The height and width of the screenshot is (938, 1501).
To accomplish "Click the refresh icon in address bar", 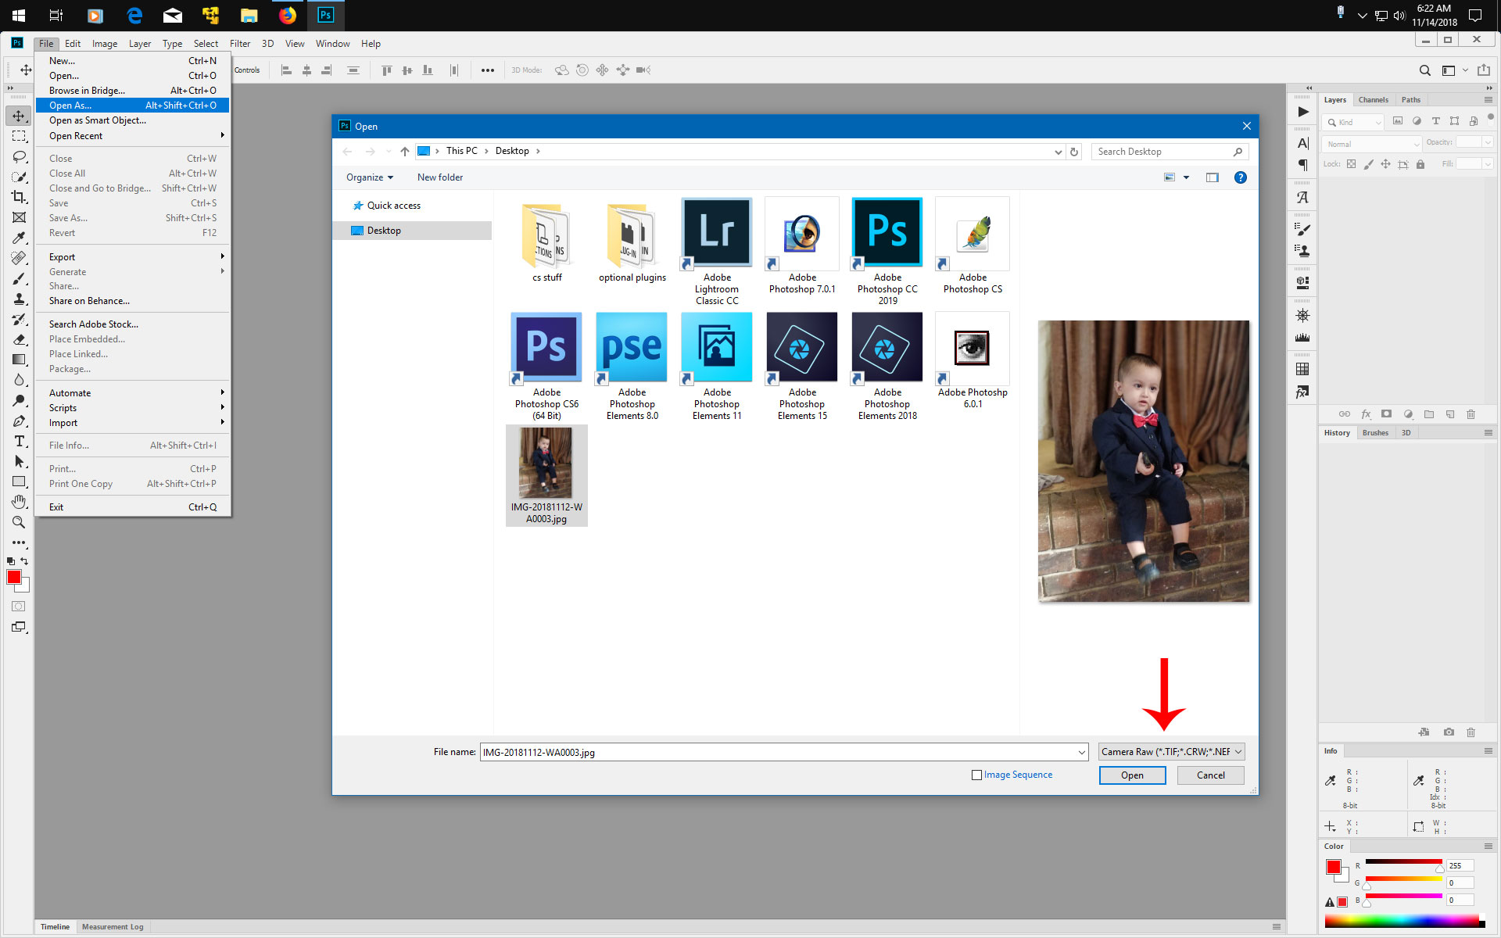I will [x=1074, y=152].
